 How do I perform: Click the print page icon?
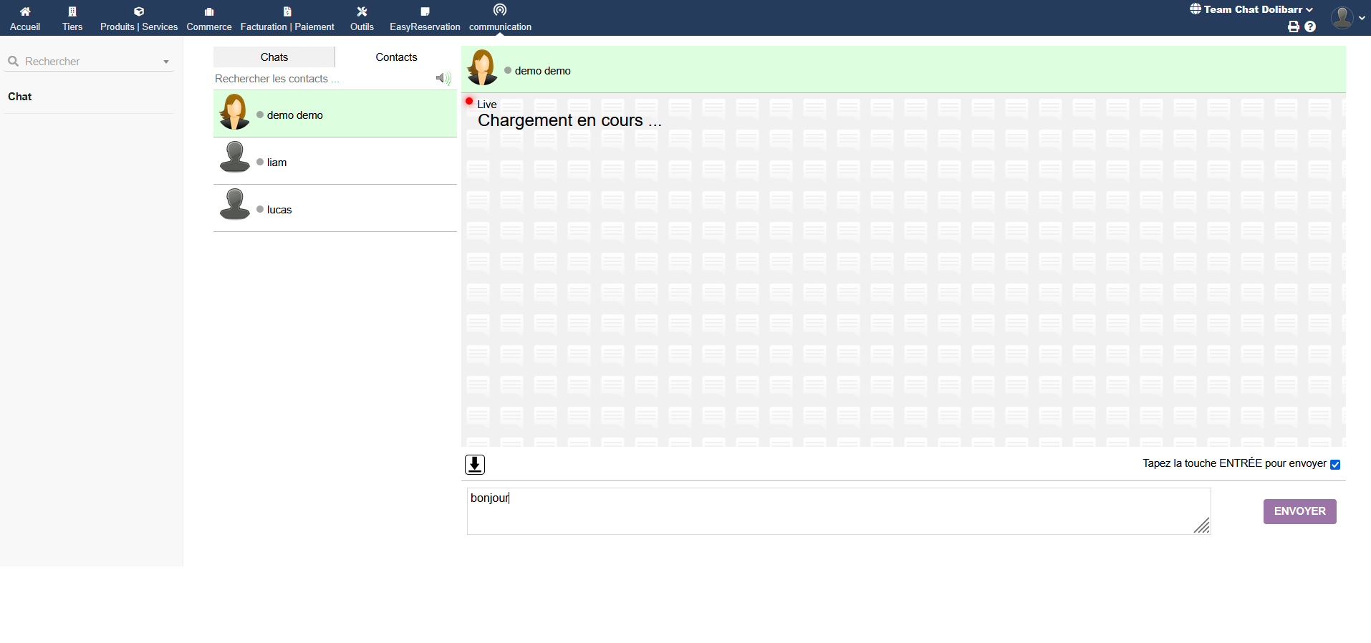click(x=1293, y=26)
